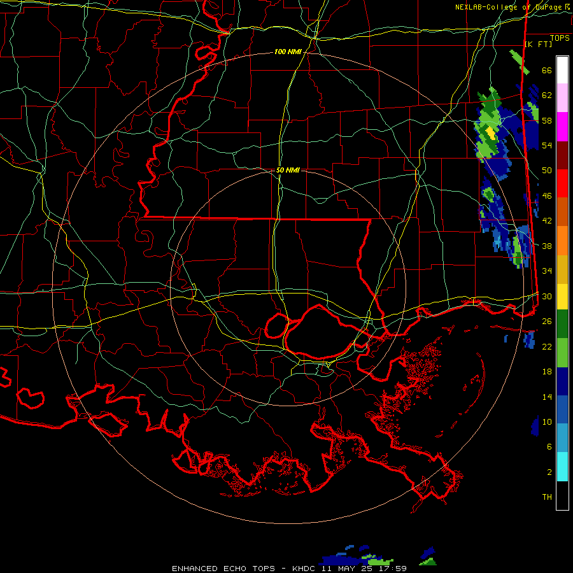The width and height of the screenshot is (573, 573).
Task: Click the navy 14-18 legend swatch
Action: click(562, 381)
